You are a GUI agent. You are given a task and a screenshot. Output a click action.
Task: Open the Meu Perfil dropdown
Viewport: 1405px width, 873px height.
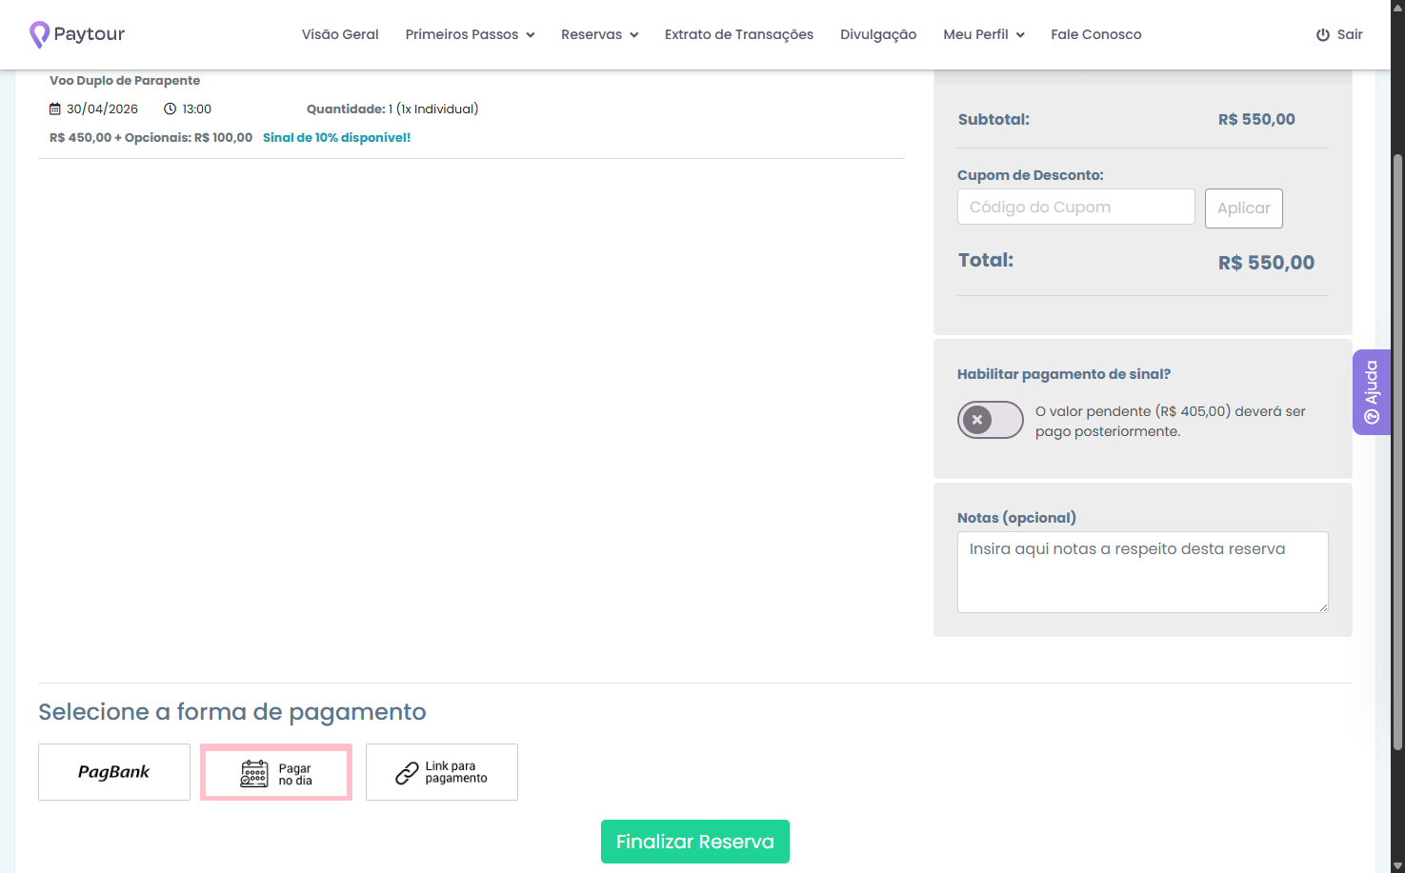pos(984,34)
